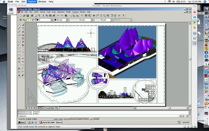Activate the Move modify tool
The width and height of the screenshot is (209, 131).
click(23, 42)
